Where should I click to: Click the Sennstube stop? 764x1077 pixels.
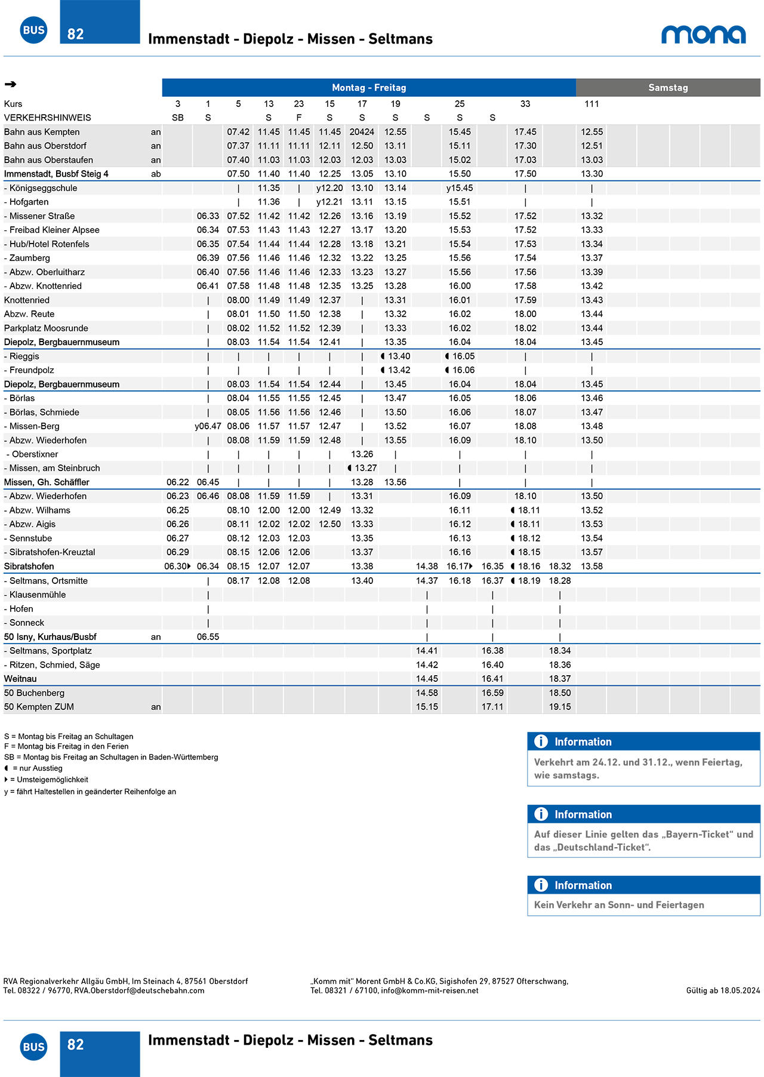(28, 538)
